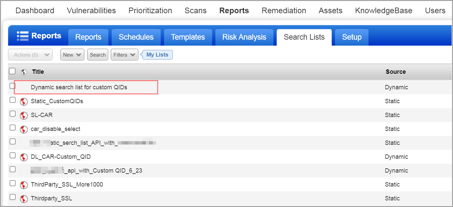Click the globe icon beside Static_CustomQIDs
453x207 pixels.
24,102
